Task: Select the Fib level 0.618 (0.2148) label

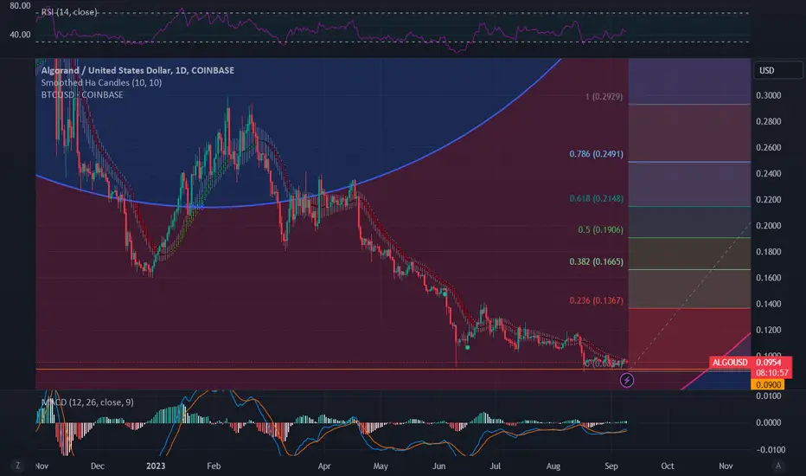Action: [x=596, y=198]
